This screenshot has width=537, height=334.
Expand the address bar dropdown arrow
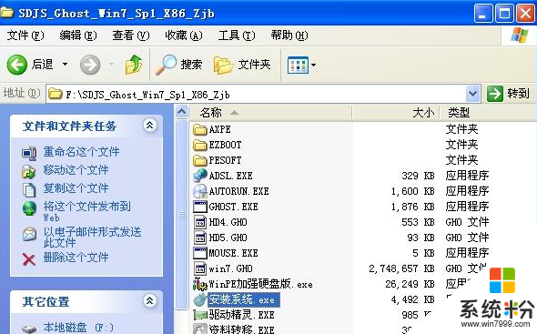coord(472,94)
